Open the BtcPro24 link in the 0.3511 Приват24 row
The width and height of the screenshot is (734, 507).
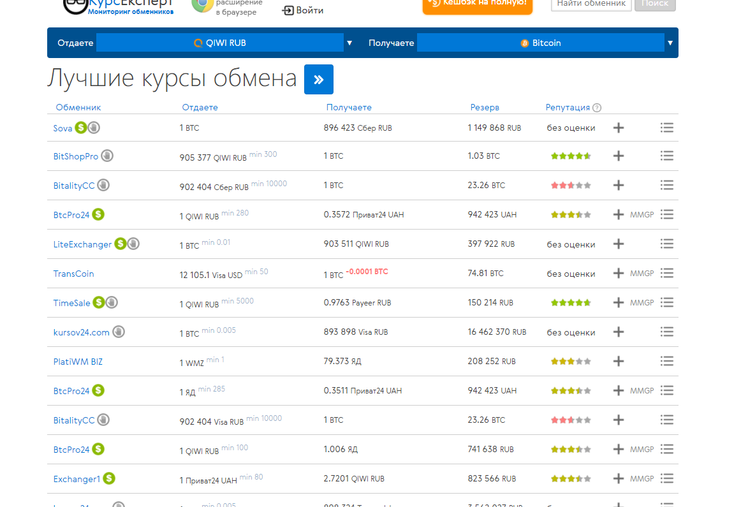pos(71,392)
